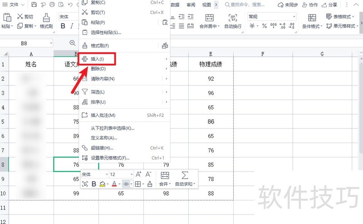Click the fill color bucket in mini toolbar
The width and height of the screenshot is (363, 224).
(x=103, y=184)
